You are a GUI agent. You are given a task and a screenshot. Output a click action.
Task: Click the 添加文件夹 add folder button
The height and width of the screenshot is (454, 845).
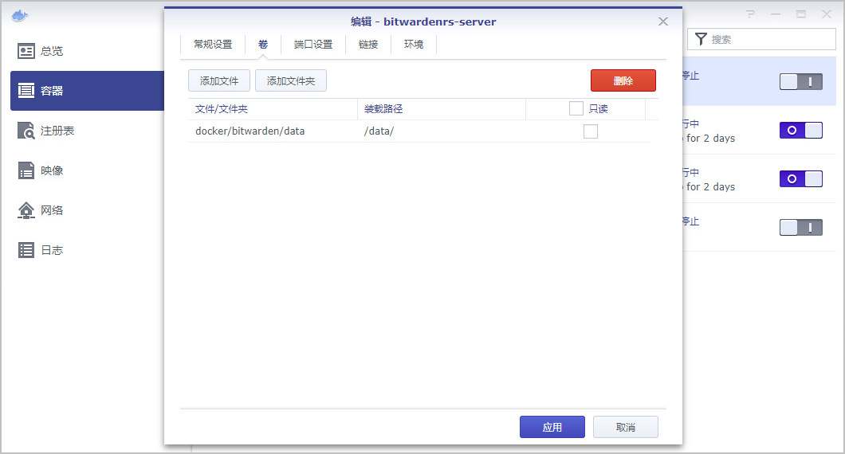pos(291,80)
